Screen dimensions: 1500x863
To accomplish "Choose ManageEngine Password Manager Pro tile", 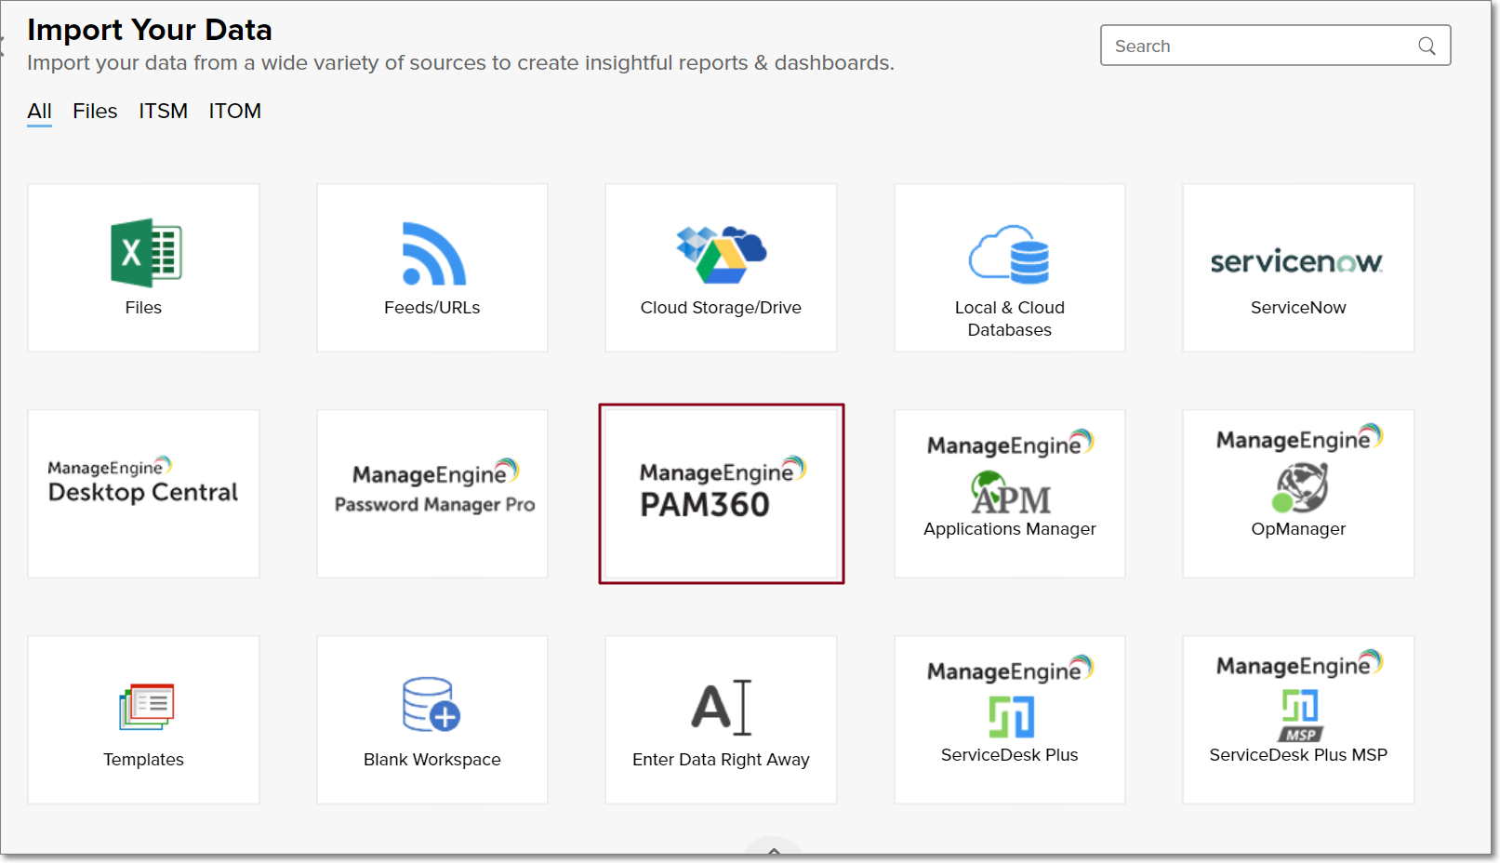I will click(432, 494).
